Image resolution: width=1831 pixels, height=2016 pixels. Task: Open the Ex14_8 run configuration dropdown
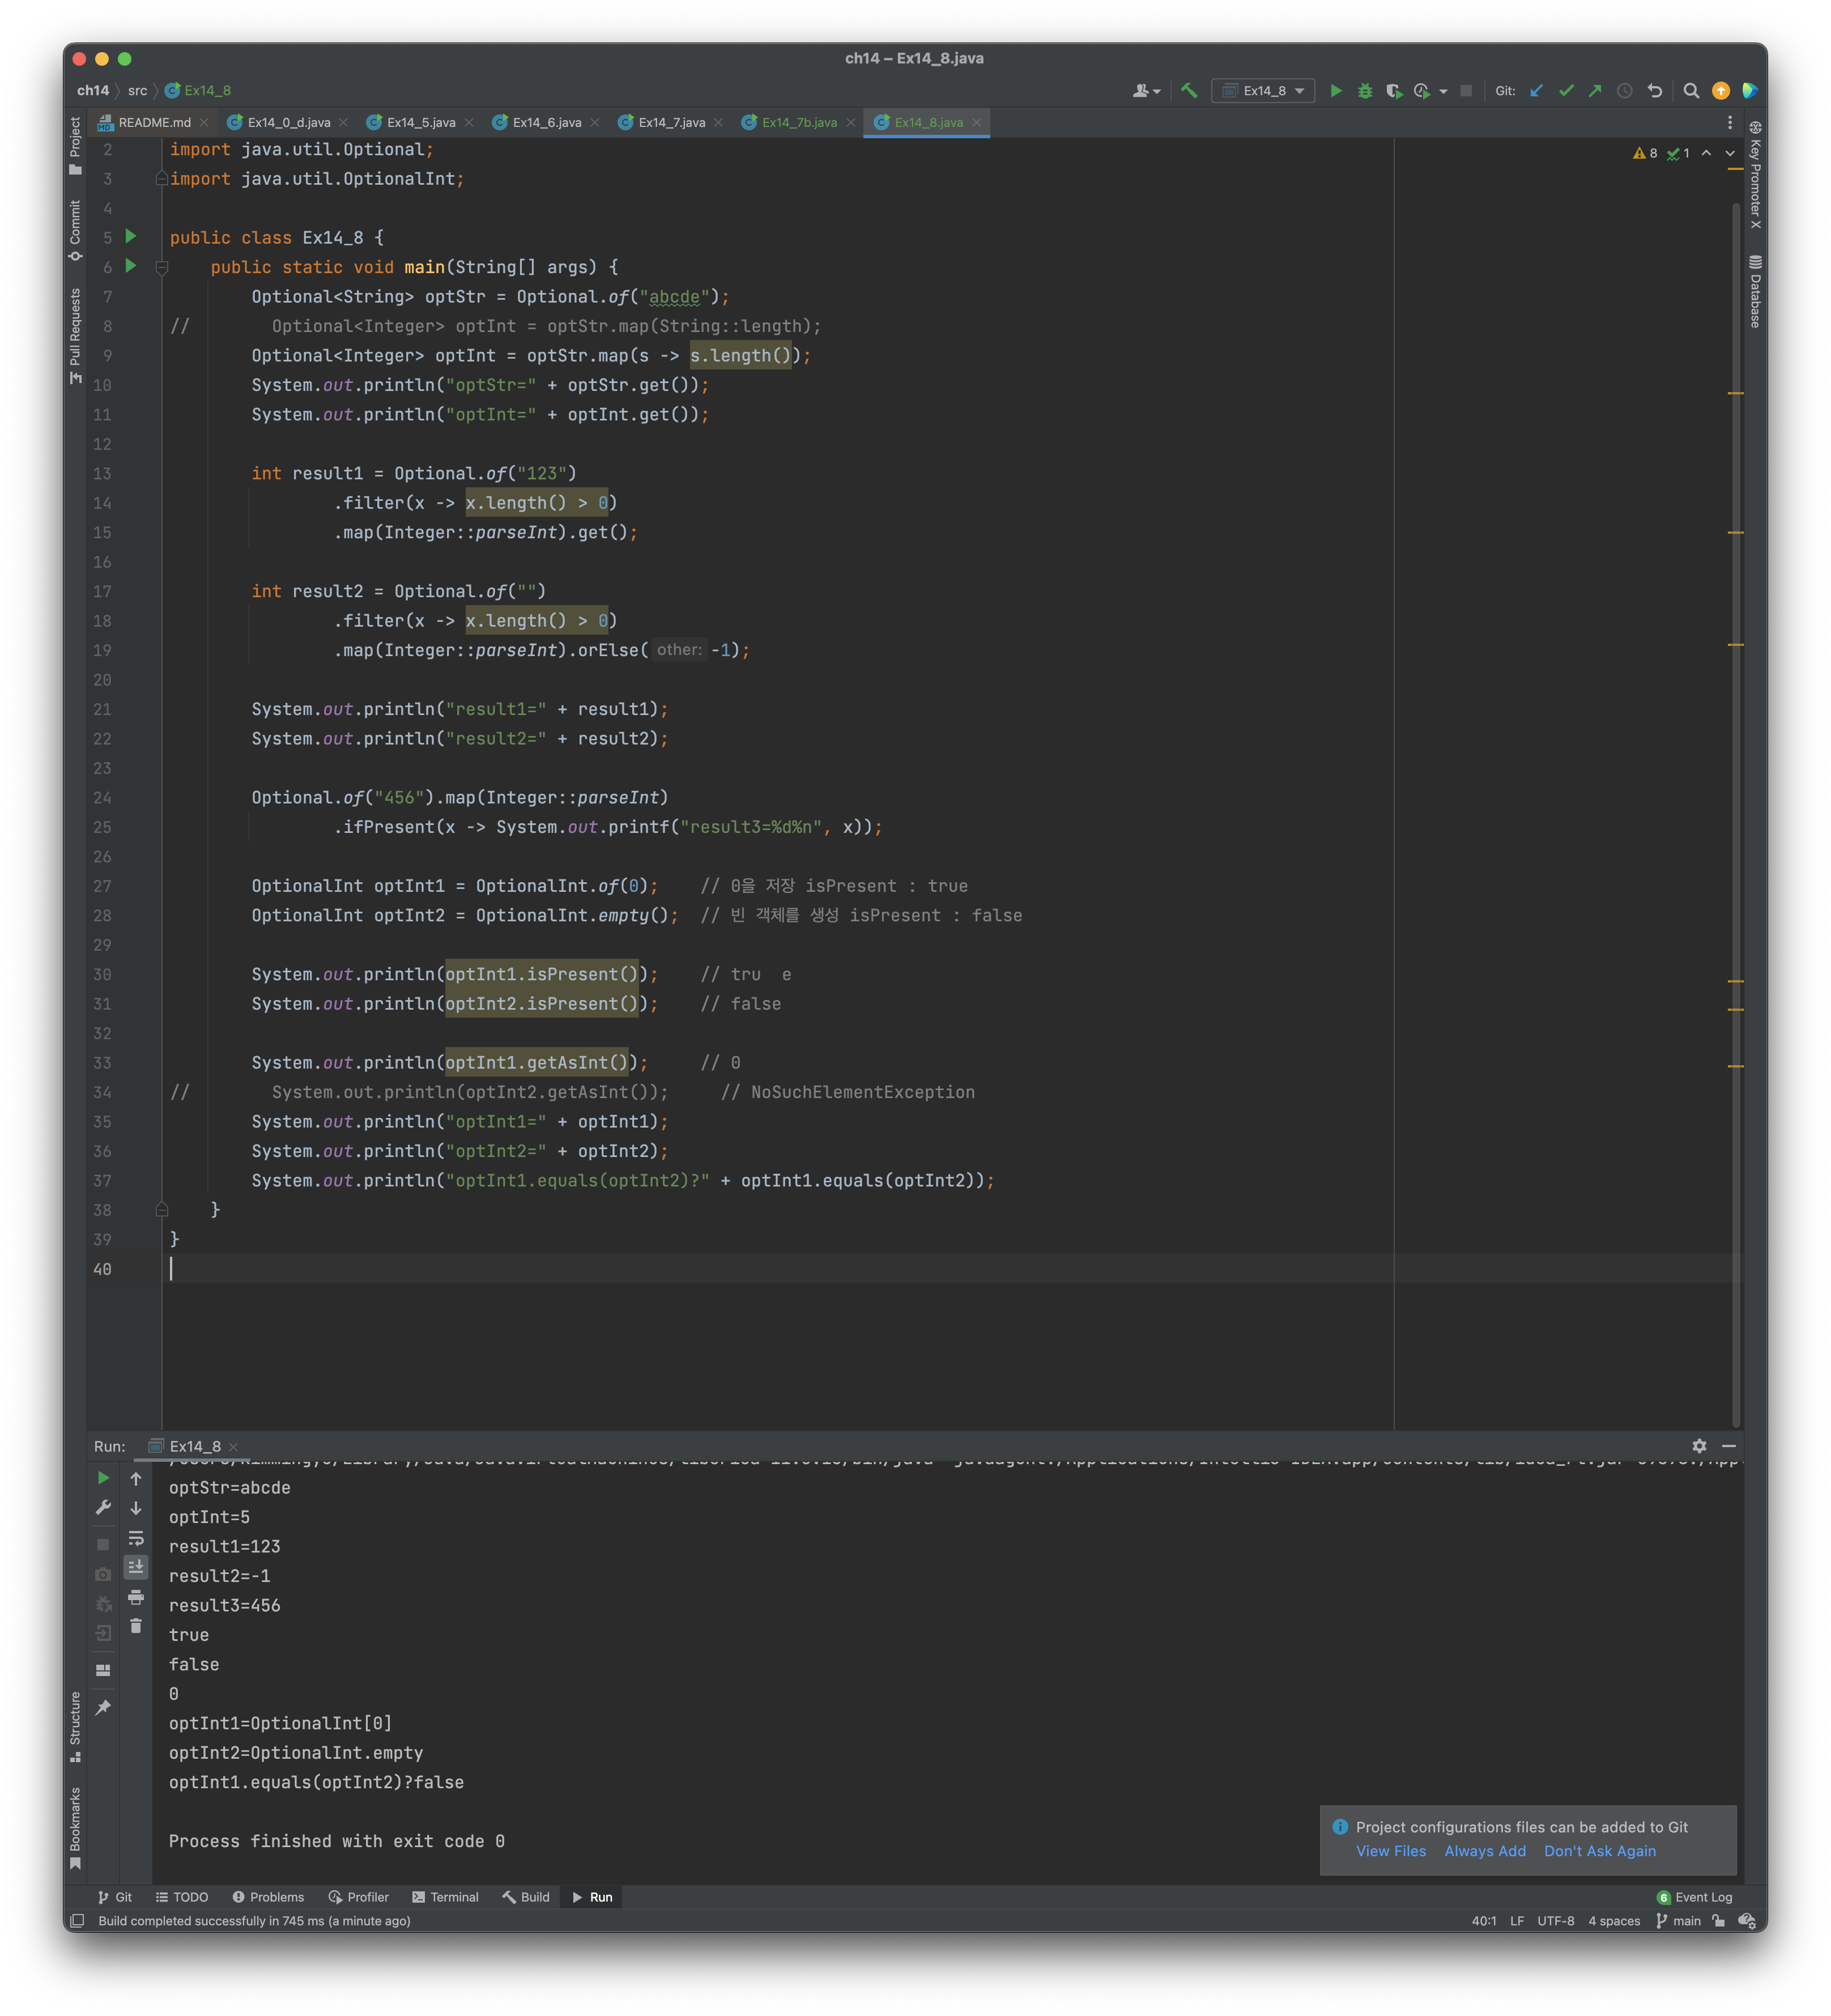[x=1264, y=91]
